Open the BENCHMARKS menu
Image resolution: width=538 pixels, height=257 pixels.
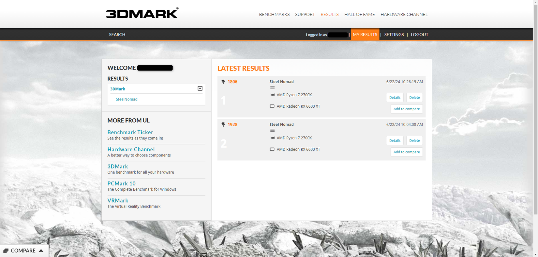274,14
